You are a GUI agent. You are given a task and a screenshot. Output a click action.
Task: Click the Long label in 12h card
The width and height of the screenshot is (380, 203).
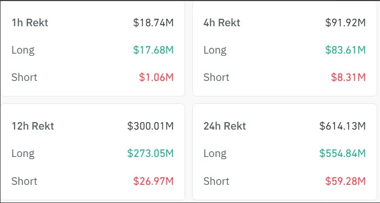[23, 154]
